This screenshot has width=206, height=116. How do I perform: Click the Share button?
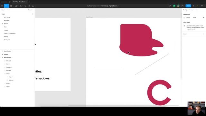(x=188, y=6)
